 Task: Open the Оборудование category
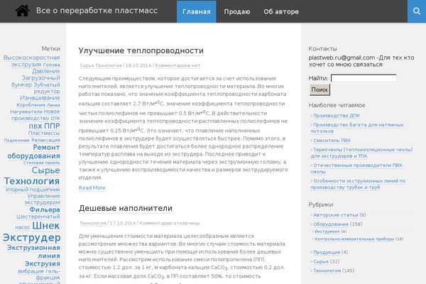point(331,224)
